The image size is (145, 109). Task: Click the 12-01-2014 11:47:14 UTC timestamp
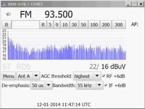(64, 104)
